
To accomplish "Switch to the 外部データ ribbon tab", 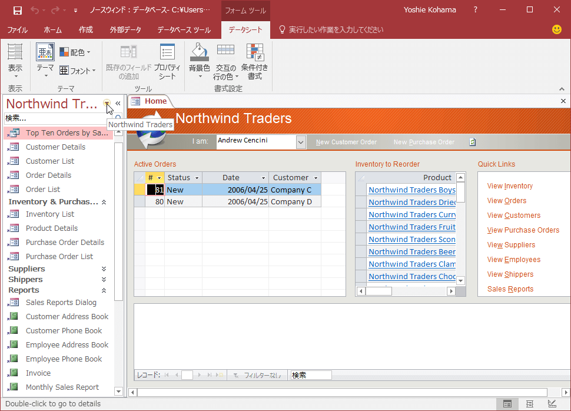I will click(x=125, y=30).
